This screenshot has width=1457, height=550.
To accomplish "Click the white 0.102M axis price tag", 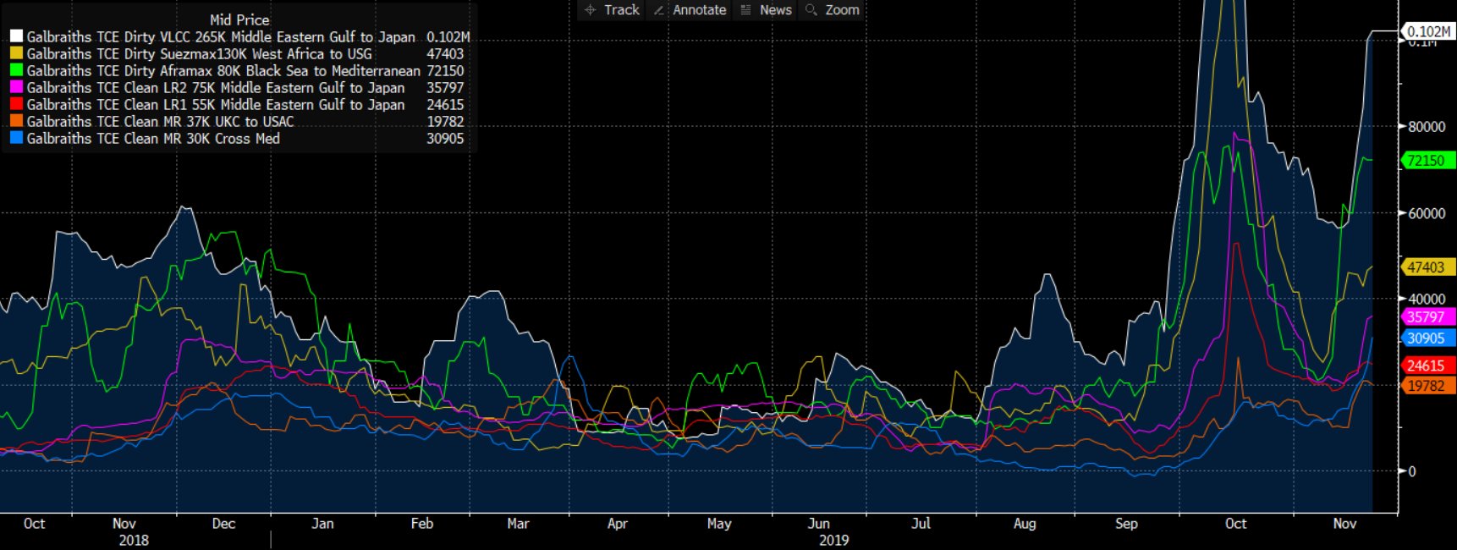I will coord(1428,32).
